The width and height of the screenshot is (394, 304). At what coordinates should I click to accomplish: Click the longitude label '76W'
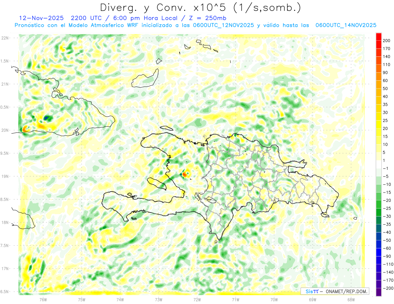click(43, 300)
